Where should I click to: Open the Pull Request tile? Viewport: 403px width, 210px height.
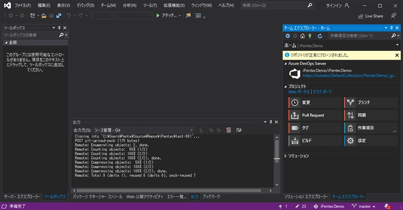[316, 115]
